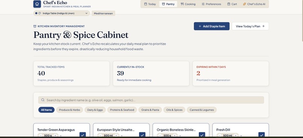Decrease Organic Boneless chicken quantity with minus
This screenshot has height=138, width=303.
[x=160, y=135]
